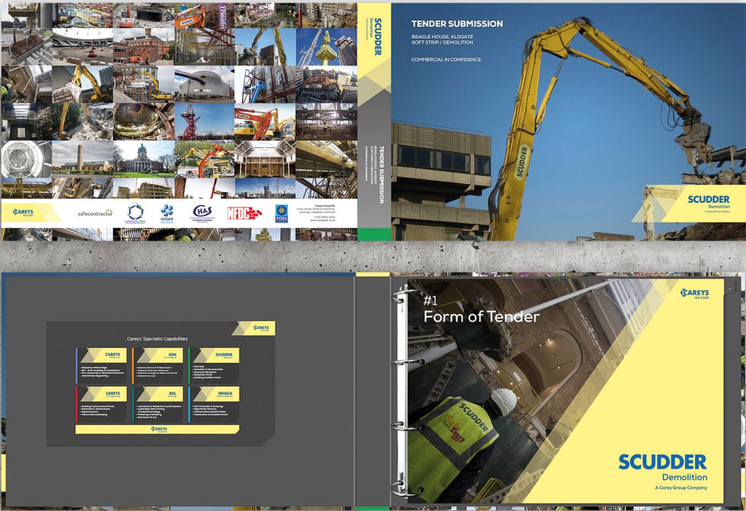Select the Seneca Resource Recovery capability card
746x511 pixels.
214,403
